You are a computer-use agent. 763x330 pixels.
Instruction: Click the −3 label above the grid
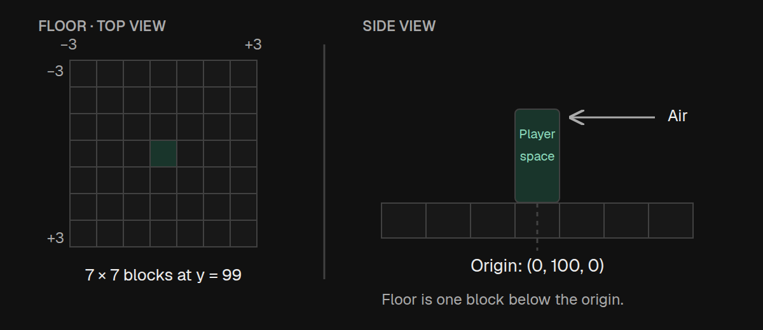(x=69, y=44)
